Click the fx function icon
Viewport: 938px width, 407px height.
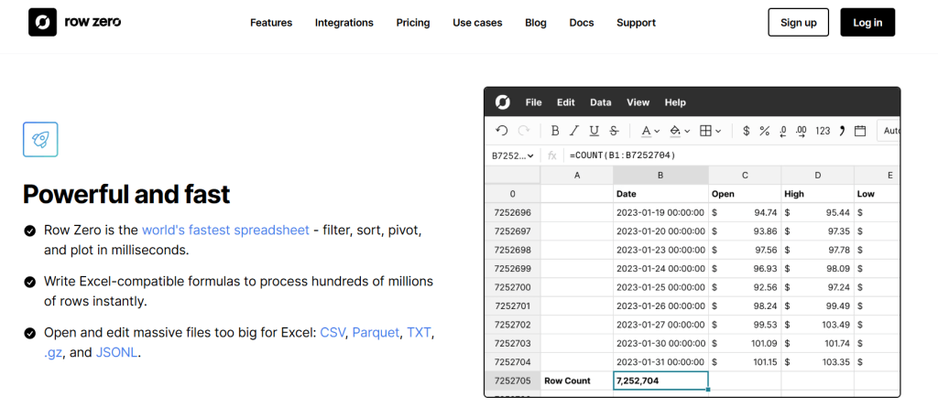coord(552,155)
